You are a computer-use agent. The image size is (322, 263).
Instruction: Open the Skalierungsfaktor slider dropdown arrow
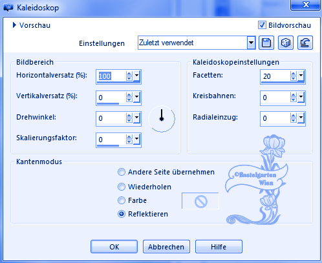tap(136, 140)
